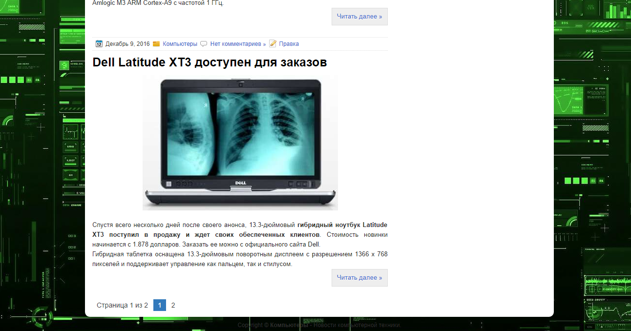
Task: Open the Компьютеры category link in post meta
Action: (x=180, y=44)
